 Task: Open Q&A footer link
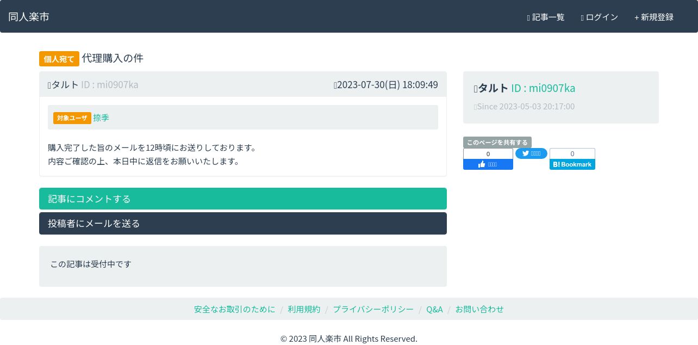click(434, 309)
